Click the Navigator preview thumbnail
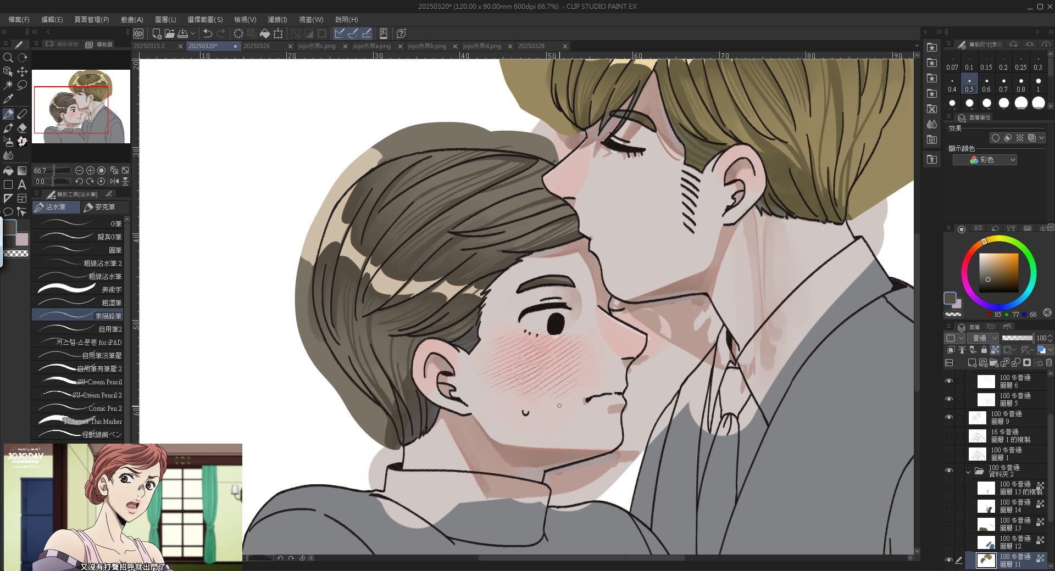Image resolution: width=1055 pixels, height=571 pixels. pos(81,107)
